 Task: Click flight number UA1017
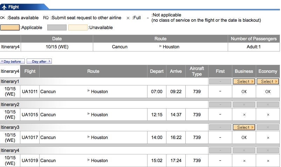(x=30, y=138)
